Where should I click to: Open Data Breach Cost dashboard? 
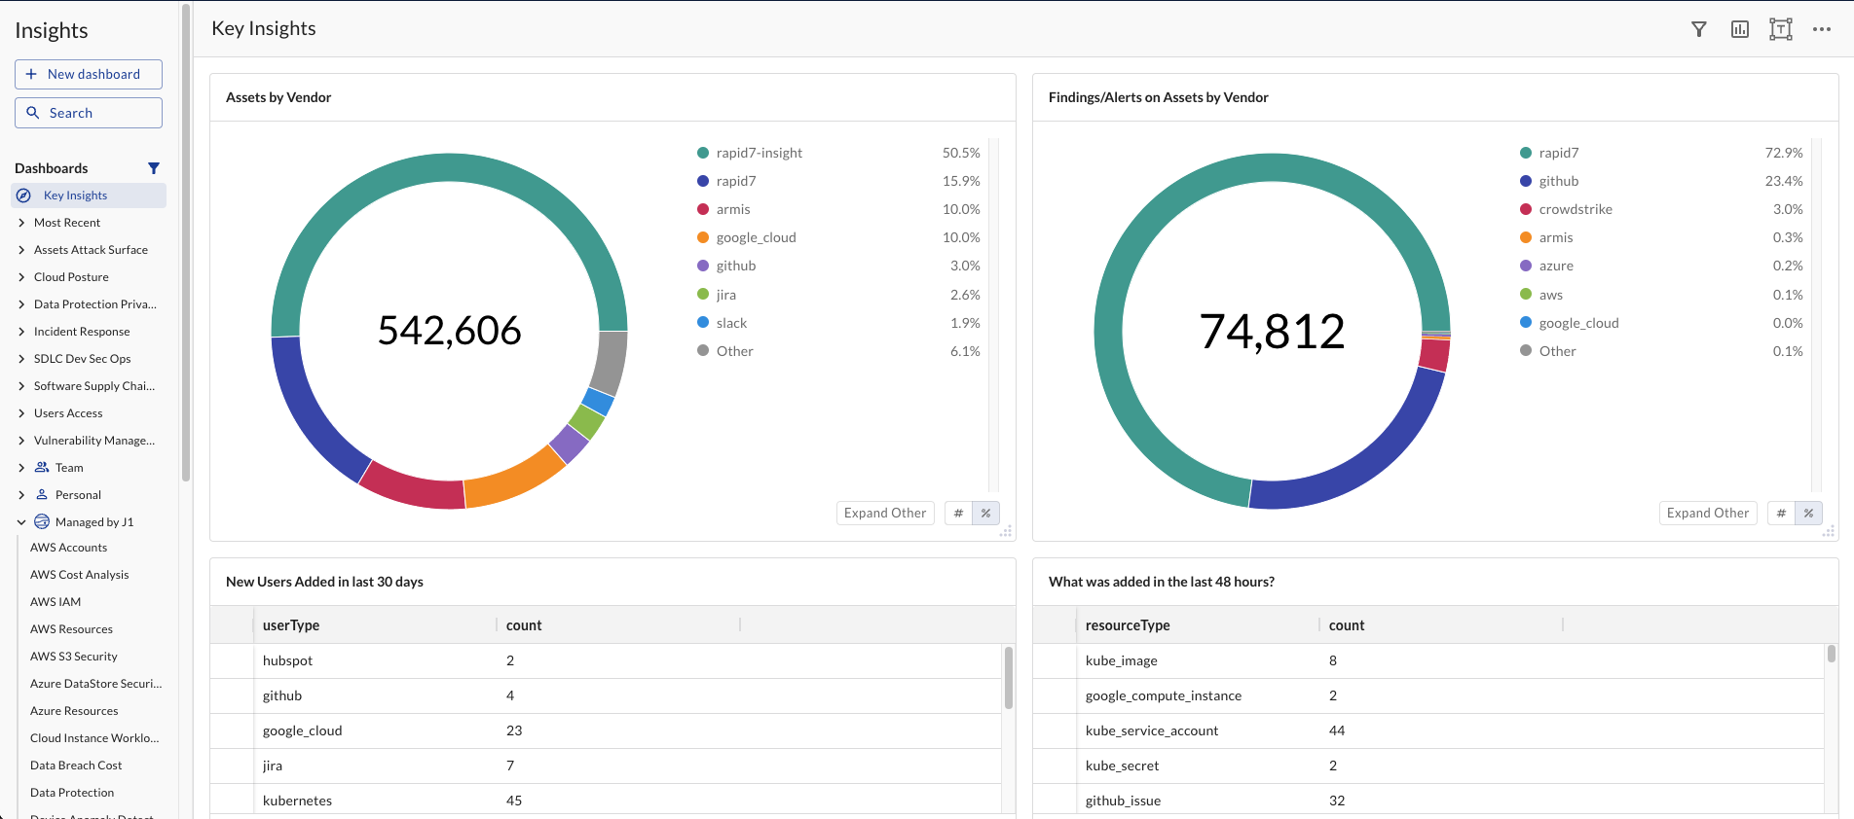[76, 766]
